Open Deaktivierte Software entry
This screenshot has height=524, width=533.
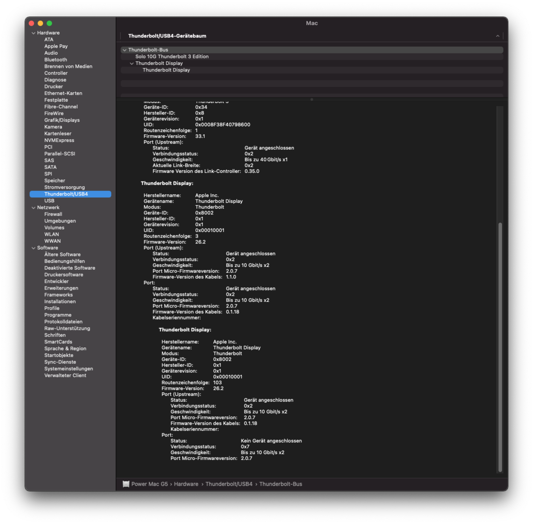(x=69, y=268)
